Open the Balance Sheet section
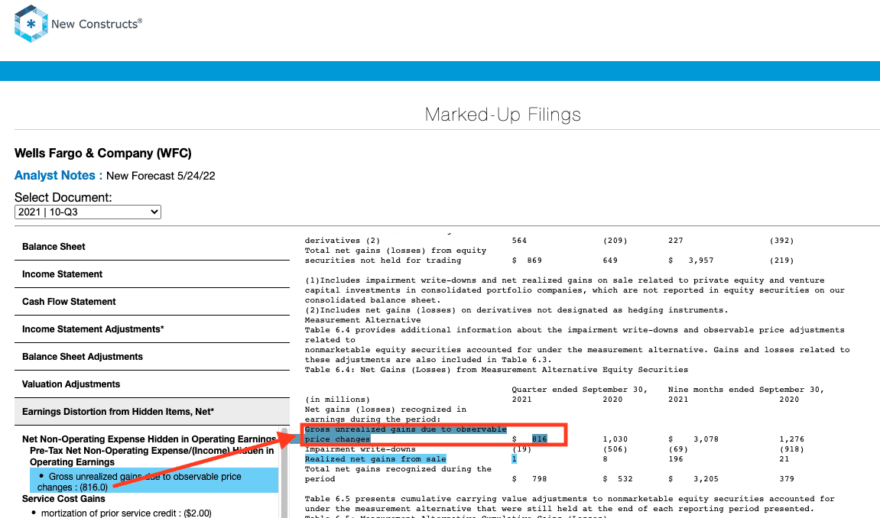 click(x=152, y=247)
